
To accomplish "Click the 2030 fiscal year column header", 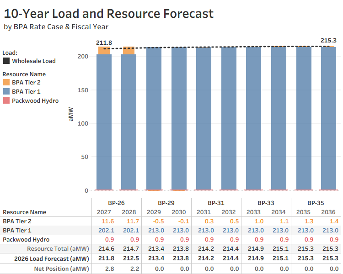I will click(179, 212).
